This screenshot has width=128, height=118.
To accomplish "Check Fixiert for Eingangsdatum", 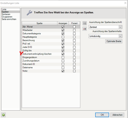I will [x=74, y=57].
